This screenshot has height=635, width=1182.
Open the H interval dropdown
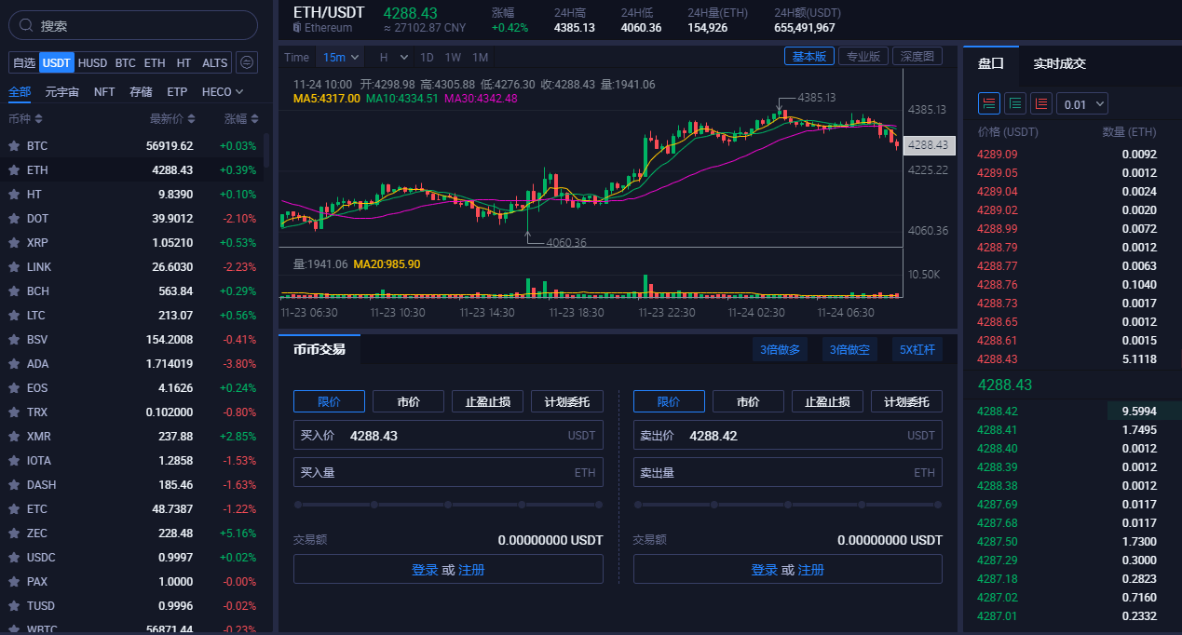(x=393, y=57)
